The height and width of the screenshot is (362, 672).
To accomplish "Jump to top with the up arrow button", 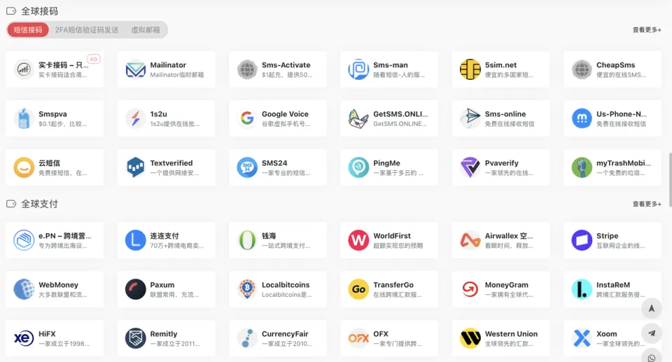I will 652,308.
